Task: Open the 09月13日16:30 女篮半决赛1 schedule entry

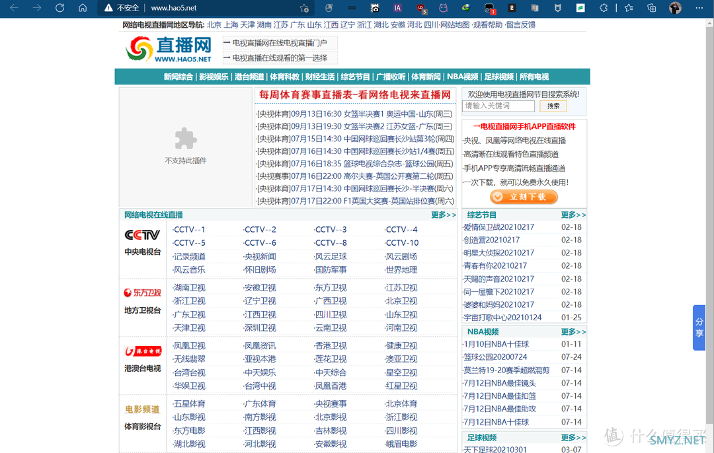Action: pos(355,114)
